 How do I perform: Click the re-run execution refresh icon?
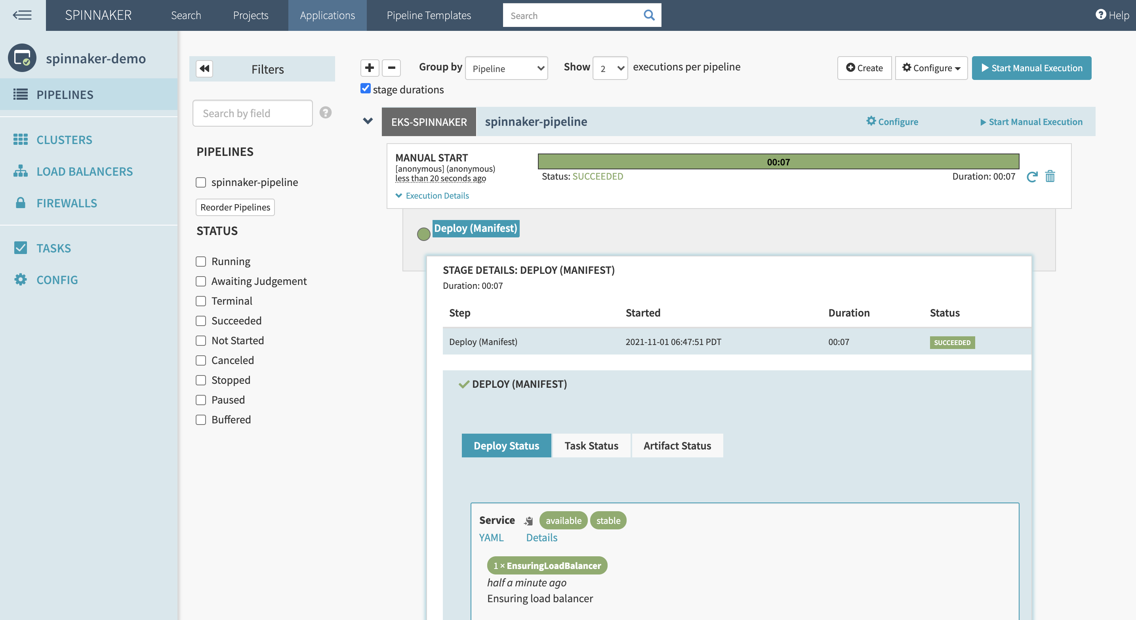1031,177
